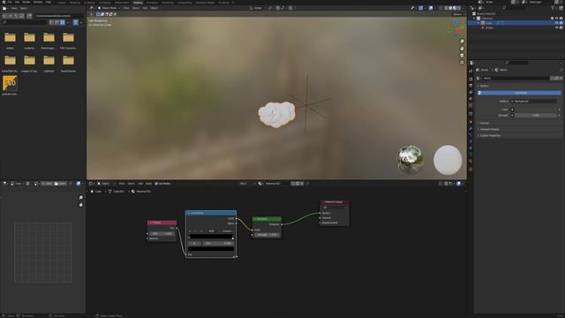Viewport: 565px width, 318px height.
Task: Click the file browser path input field
Action: pyautogui.click(x=59, y=16)
